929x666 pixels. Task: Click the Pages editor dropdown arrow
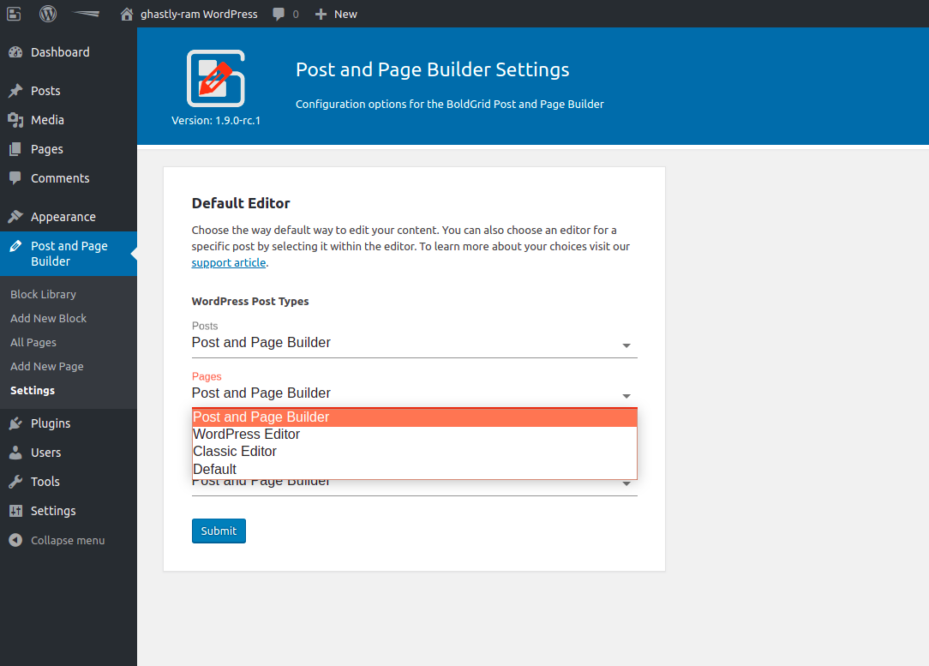coord(626,396)
